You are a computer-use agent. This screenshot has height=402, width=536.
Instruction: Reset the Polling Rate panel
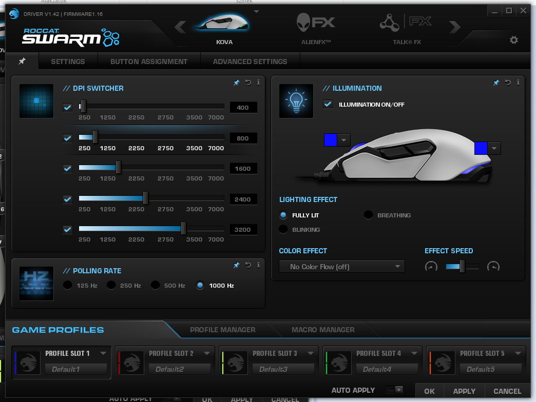tap(248, 265)
